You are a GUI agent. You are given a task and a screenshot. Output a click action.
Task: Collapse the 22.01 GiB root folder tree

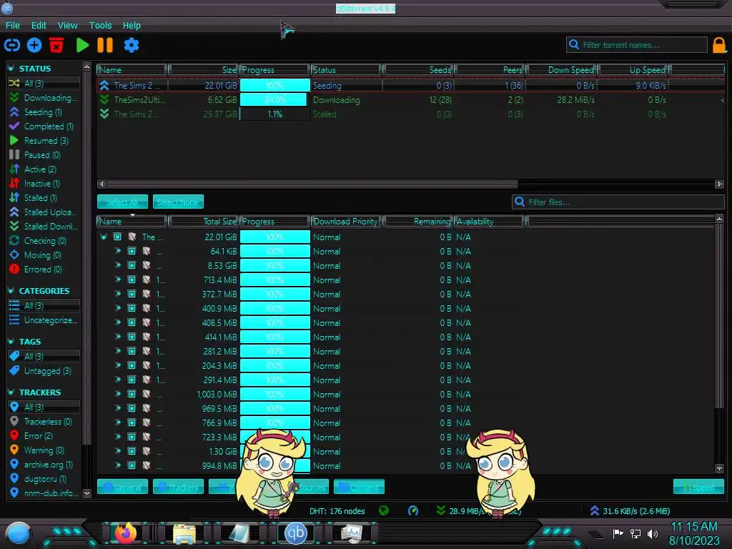[x=104, y=237]
